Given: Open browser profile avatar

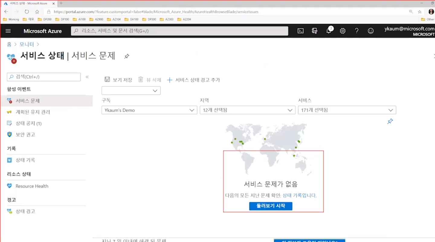Looking at the screenshot, I should [x=431, y=11].
